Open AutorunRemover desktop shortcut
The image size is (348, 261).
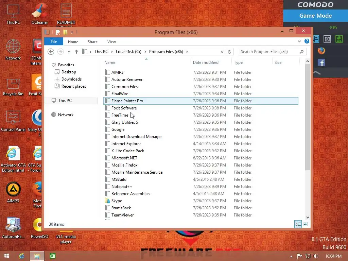coord(13,228)
